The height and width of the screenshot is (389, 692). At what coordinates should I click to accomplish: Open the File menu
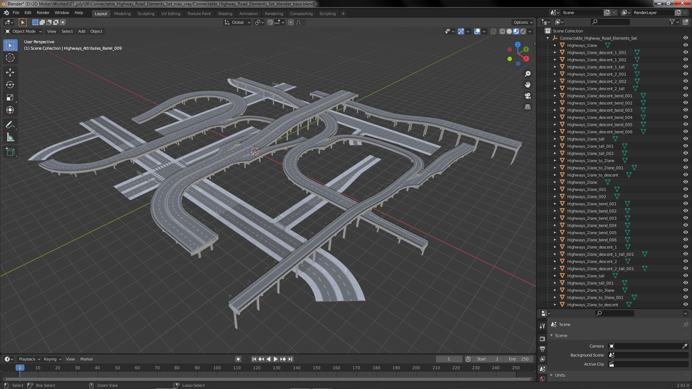coord(16,13)
